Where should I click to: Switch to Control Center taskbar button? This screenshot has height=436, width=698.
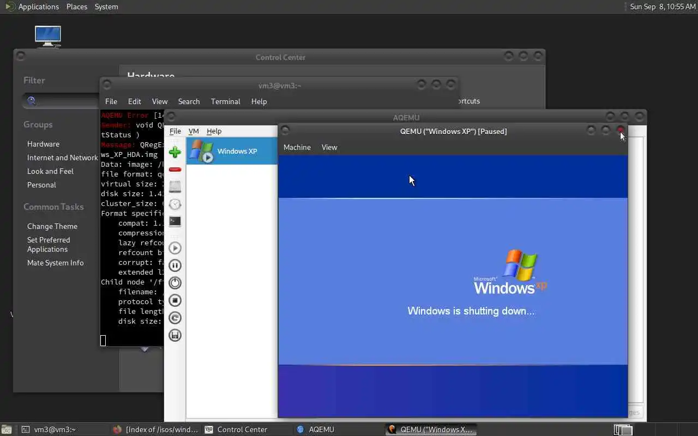247,429
